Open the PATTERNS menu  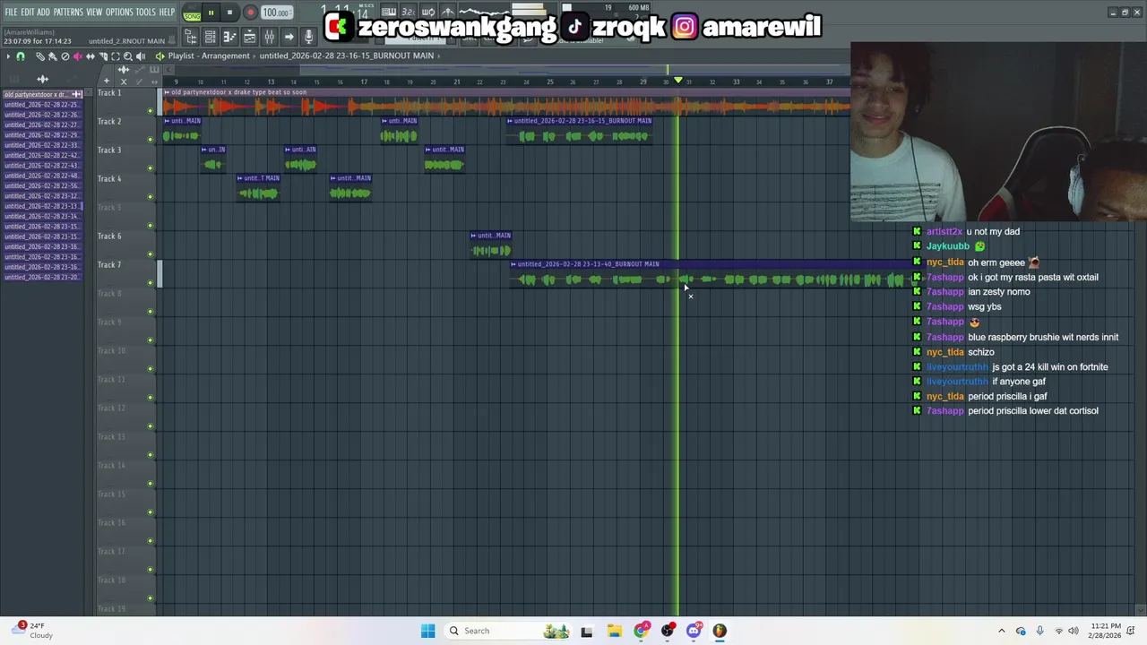click(68, 12)
